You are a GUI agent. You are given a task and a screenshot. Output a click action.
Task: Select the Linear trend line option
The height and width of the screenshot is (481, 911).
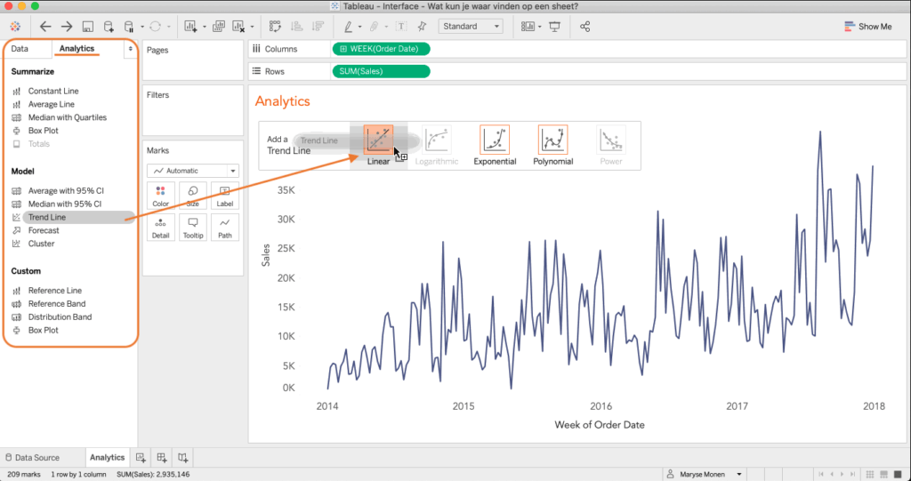(378, 144)
